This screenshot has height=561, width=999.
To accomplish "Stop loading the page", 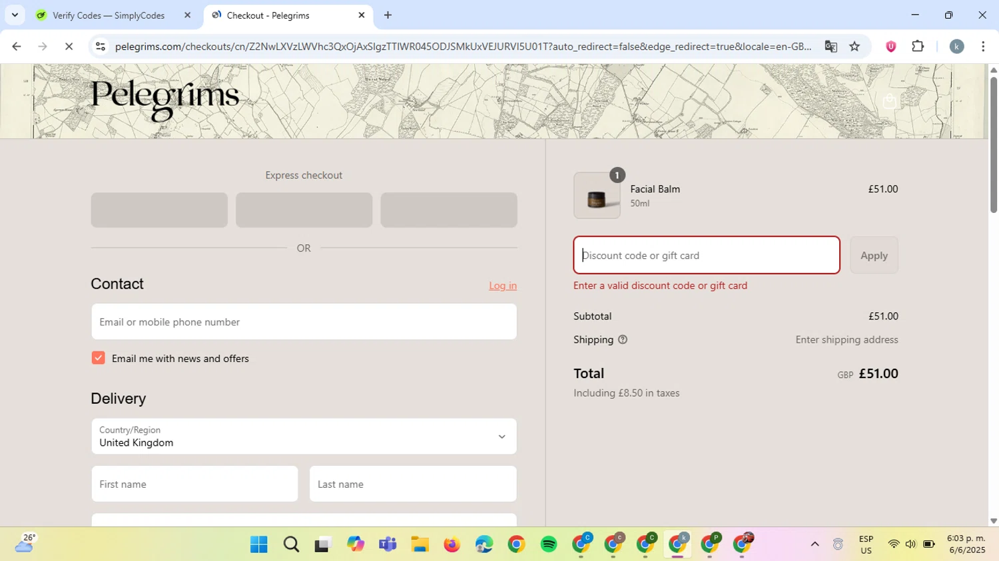I will 69,47.
